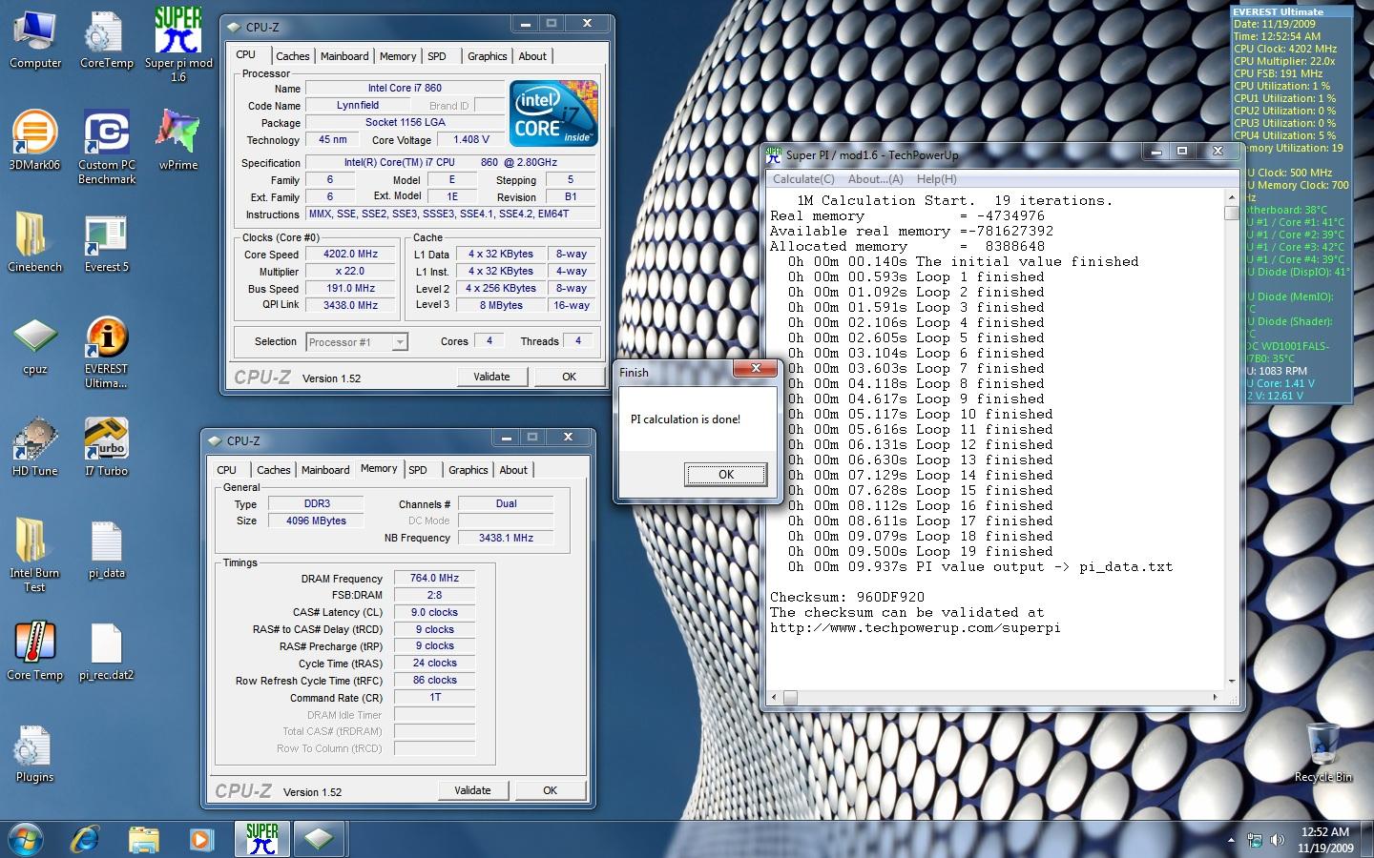This screenshot has height=858, width=1374.
Task: Launch the Core Temp thermometer icon
Action: tap(34, 652)
